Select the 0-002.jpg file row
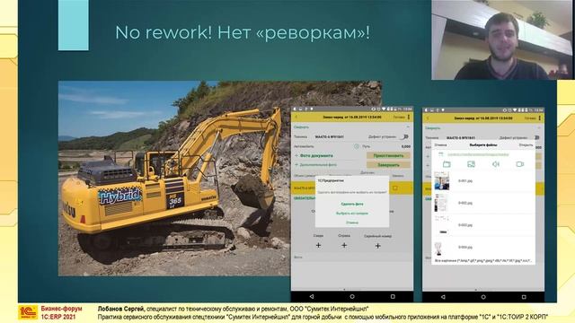 tap(483, 203)
